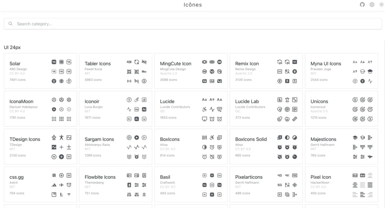
Task: Open the Tabler Icons collection
Action: (x=116, y=71)
